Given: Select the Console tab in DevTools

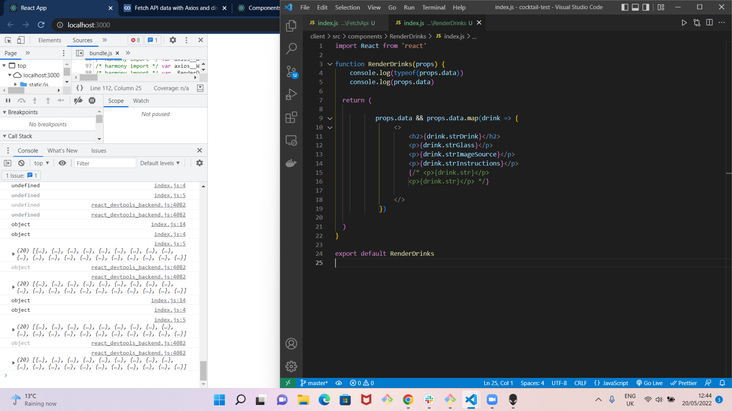Looking at the screenshot, I should (x=27, y=151).
